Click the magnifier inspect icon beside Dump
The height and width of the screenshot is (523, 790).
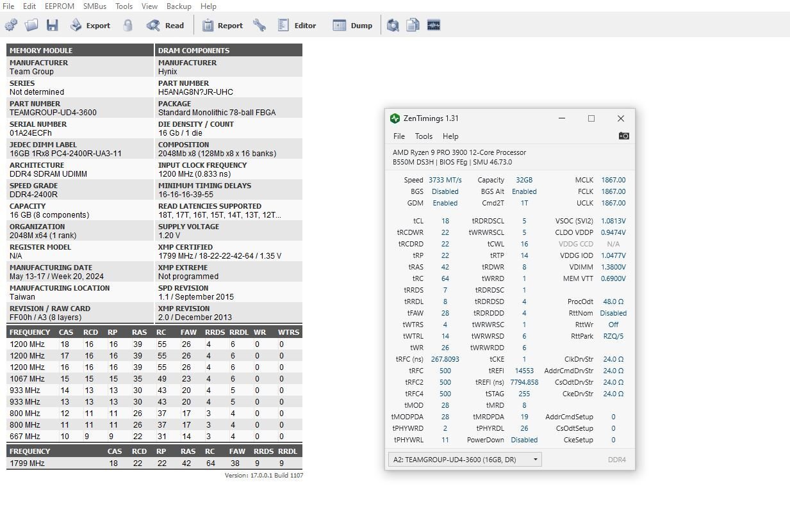[393, 26]
